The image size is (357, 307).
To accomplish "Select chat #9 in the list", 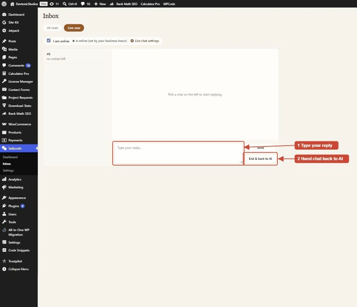I will 77,56.
